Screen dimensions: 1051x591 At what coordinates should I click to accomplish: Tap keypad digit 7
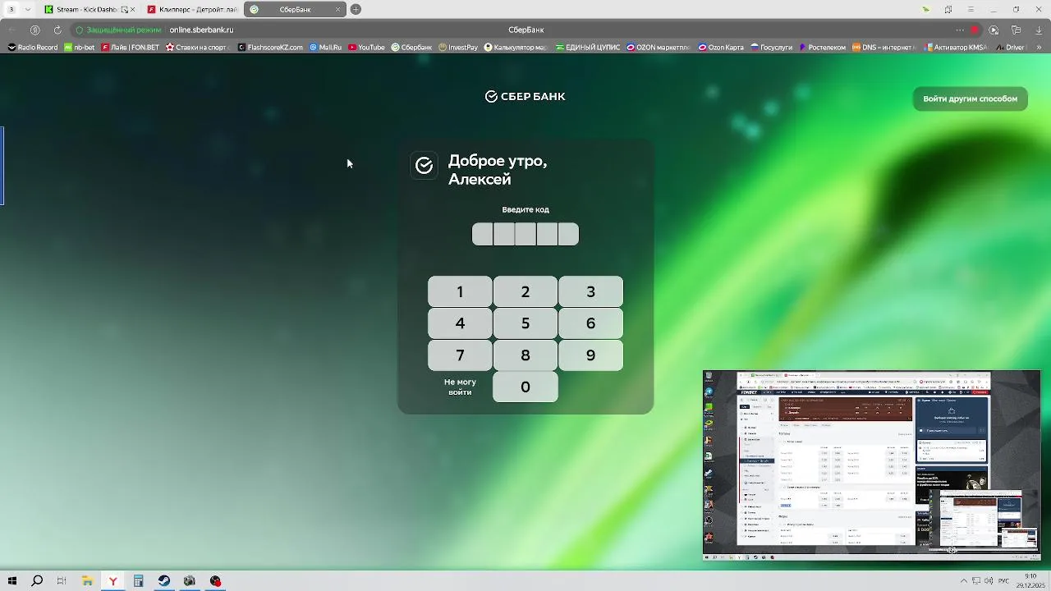tap(460, 355)
